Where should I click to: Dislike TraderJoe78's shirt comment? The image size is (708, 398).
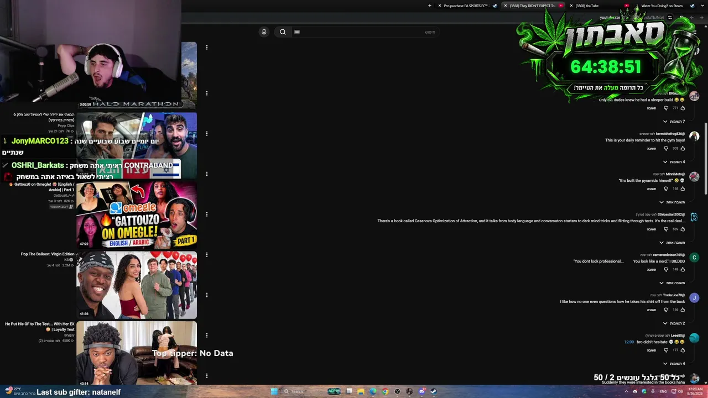click(666, 310)
